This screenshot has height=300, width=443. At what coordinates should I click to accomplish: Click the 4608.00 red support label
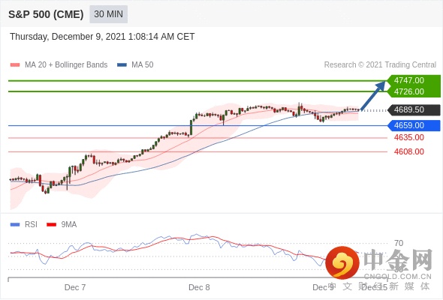tap(408, 151)
